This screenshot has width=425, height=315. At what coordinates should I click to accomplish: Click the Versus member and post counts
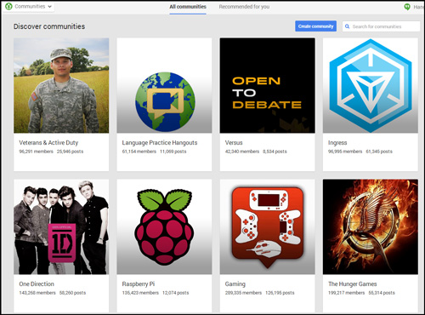(256, 152)
